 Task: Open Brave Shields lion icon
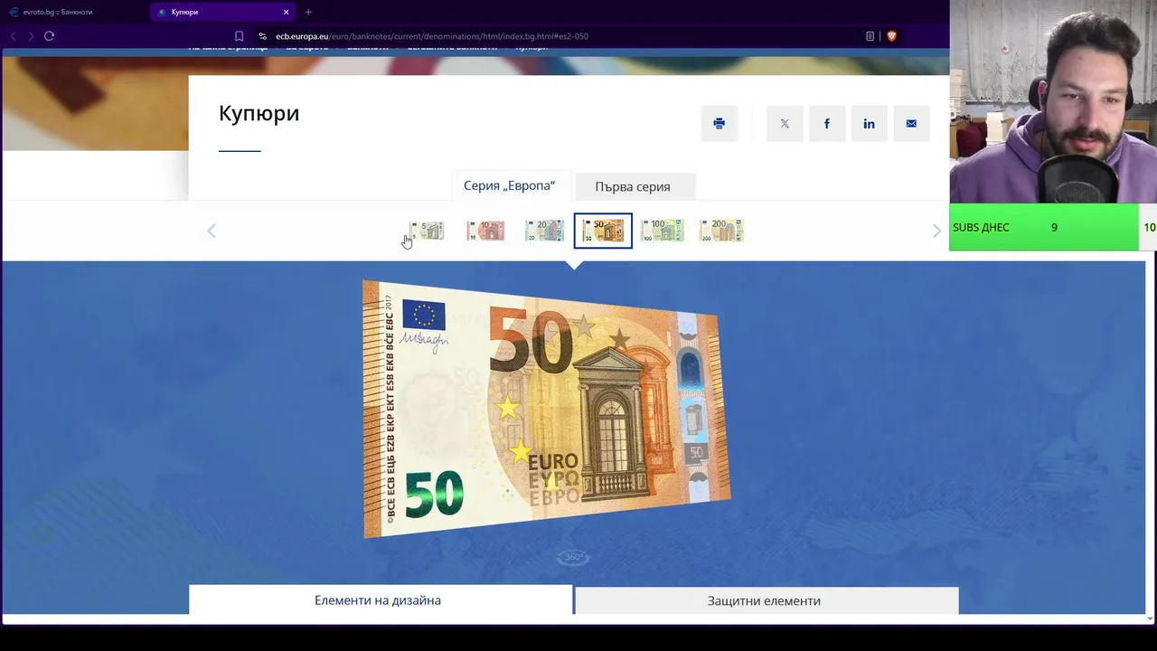pyautogui.click(x=891, y=36)
